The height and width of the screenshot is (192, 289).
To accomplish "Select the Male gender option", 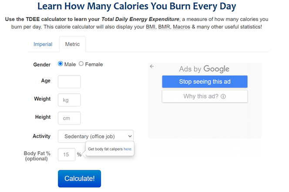I will pyautogui.click(x=60, y=64).
